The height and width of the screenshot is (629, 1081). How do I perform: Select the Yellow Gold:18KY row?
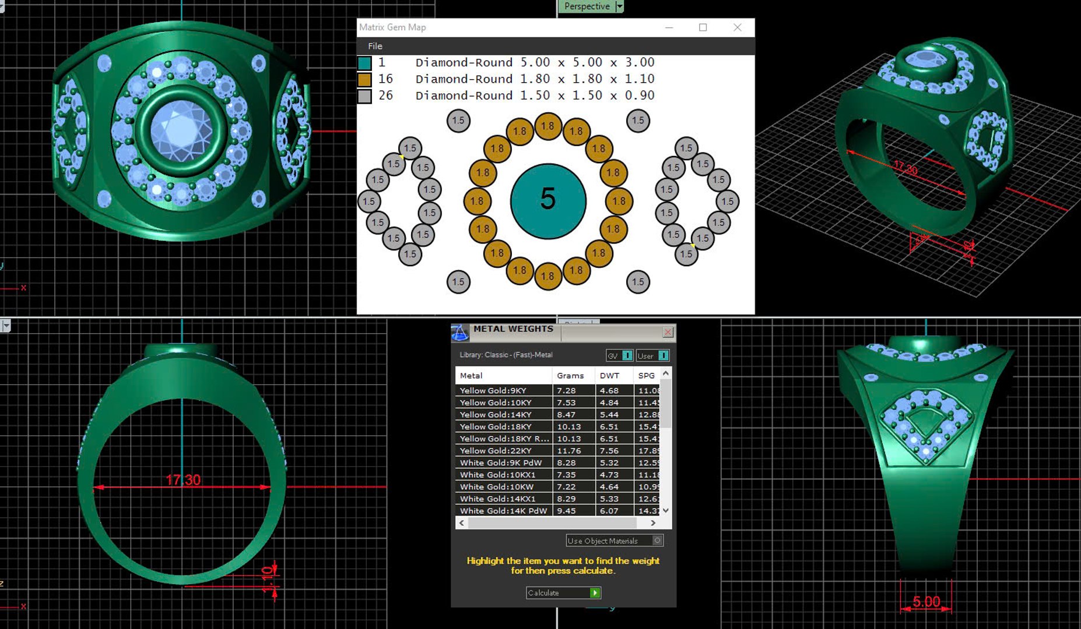pos(557,426)
